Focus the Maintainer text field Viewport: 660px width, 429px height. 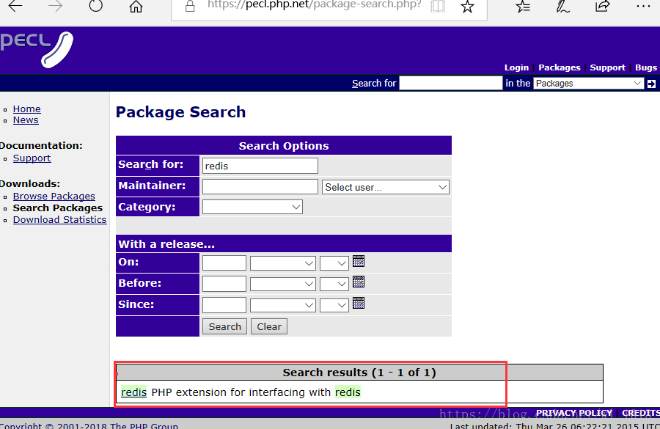pos(260,186)
